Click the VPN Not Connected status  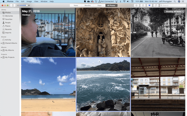click(x=106, y=2)
